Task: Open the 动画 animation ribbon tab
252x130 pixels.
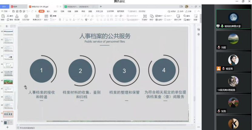Action: (x=69, y=11)
